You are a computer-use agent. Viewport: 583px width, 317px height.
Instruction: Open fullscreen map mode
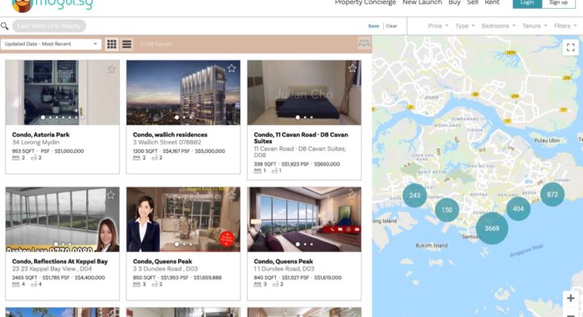pos(570,47)
